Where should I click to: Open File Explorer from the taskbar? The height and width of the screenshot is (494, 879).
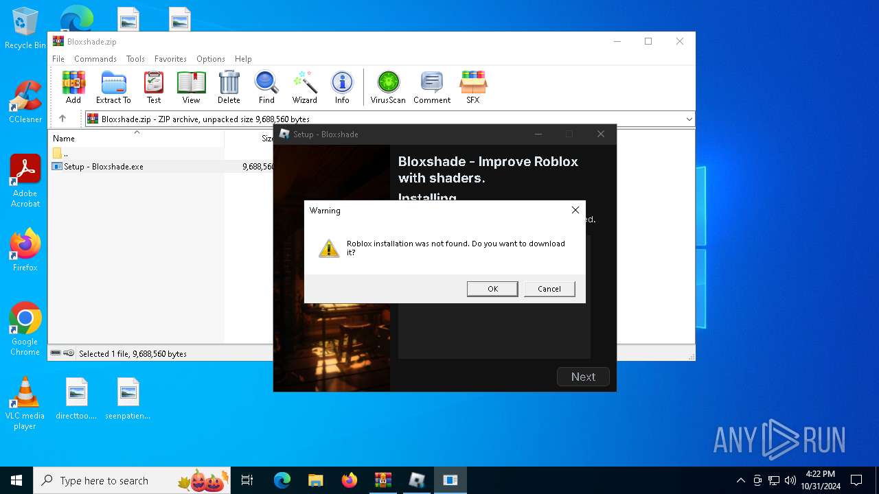(x=315, y=480)
